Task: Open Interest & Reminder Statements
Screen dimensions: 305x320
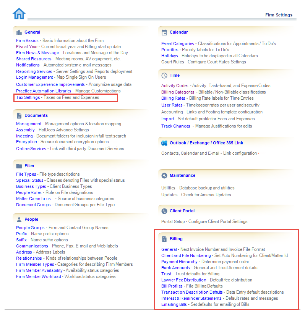Action: pos(191,299)
